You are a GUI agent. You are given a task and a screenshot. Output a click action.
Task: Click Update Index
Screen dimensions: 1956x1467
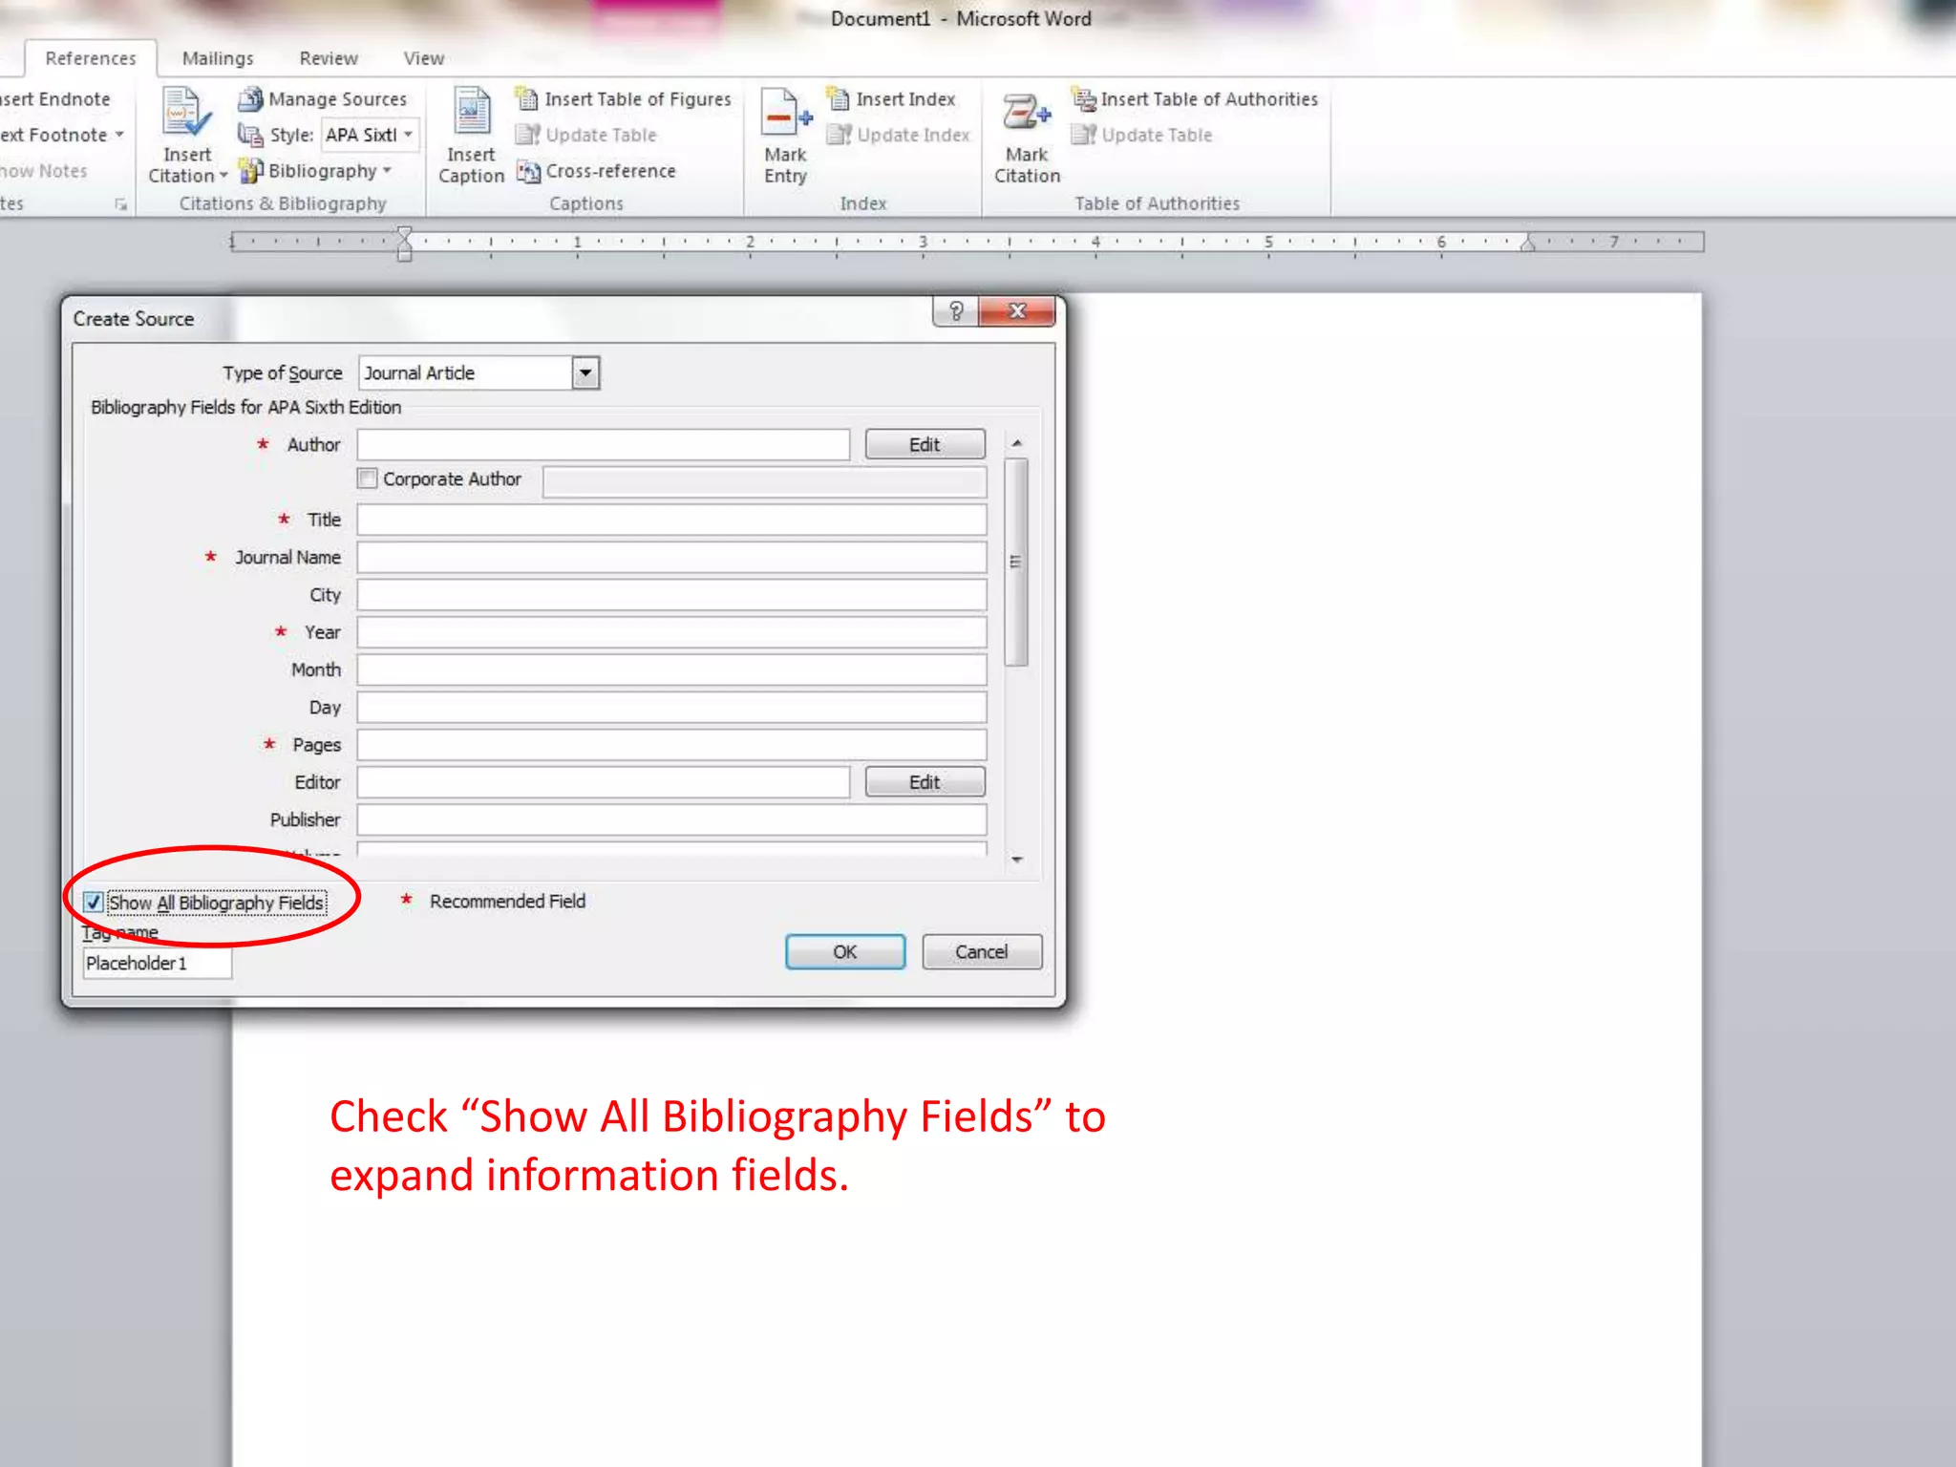898,135
